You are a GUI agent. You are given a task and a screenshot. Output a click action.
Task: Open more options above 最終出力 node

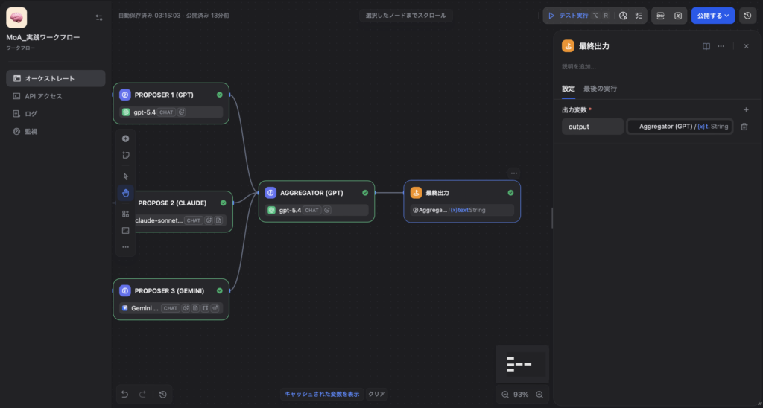(514, 173)
